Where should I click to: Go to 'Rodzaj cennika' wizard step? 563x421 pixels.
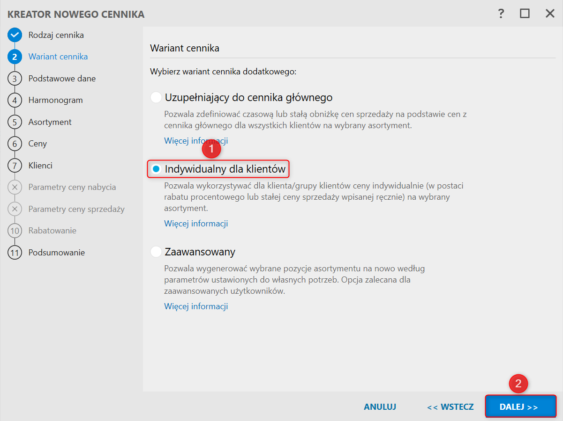[56, 35]
